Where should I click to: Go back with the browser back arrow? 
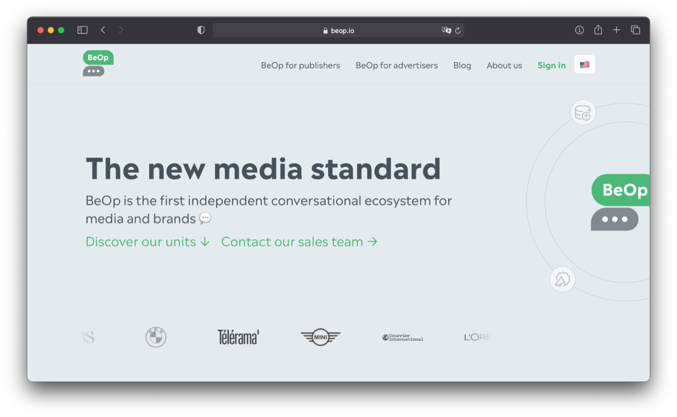tap(103, 30)
